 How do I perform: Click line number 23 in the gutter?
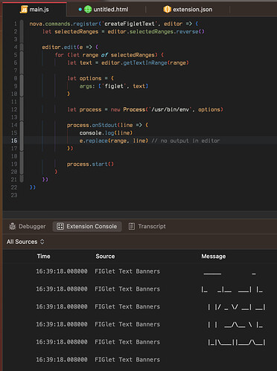(x=14, y=195)
